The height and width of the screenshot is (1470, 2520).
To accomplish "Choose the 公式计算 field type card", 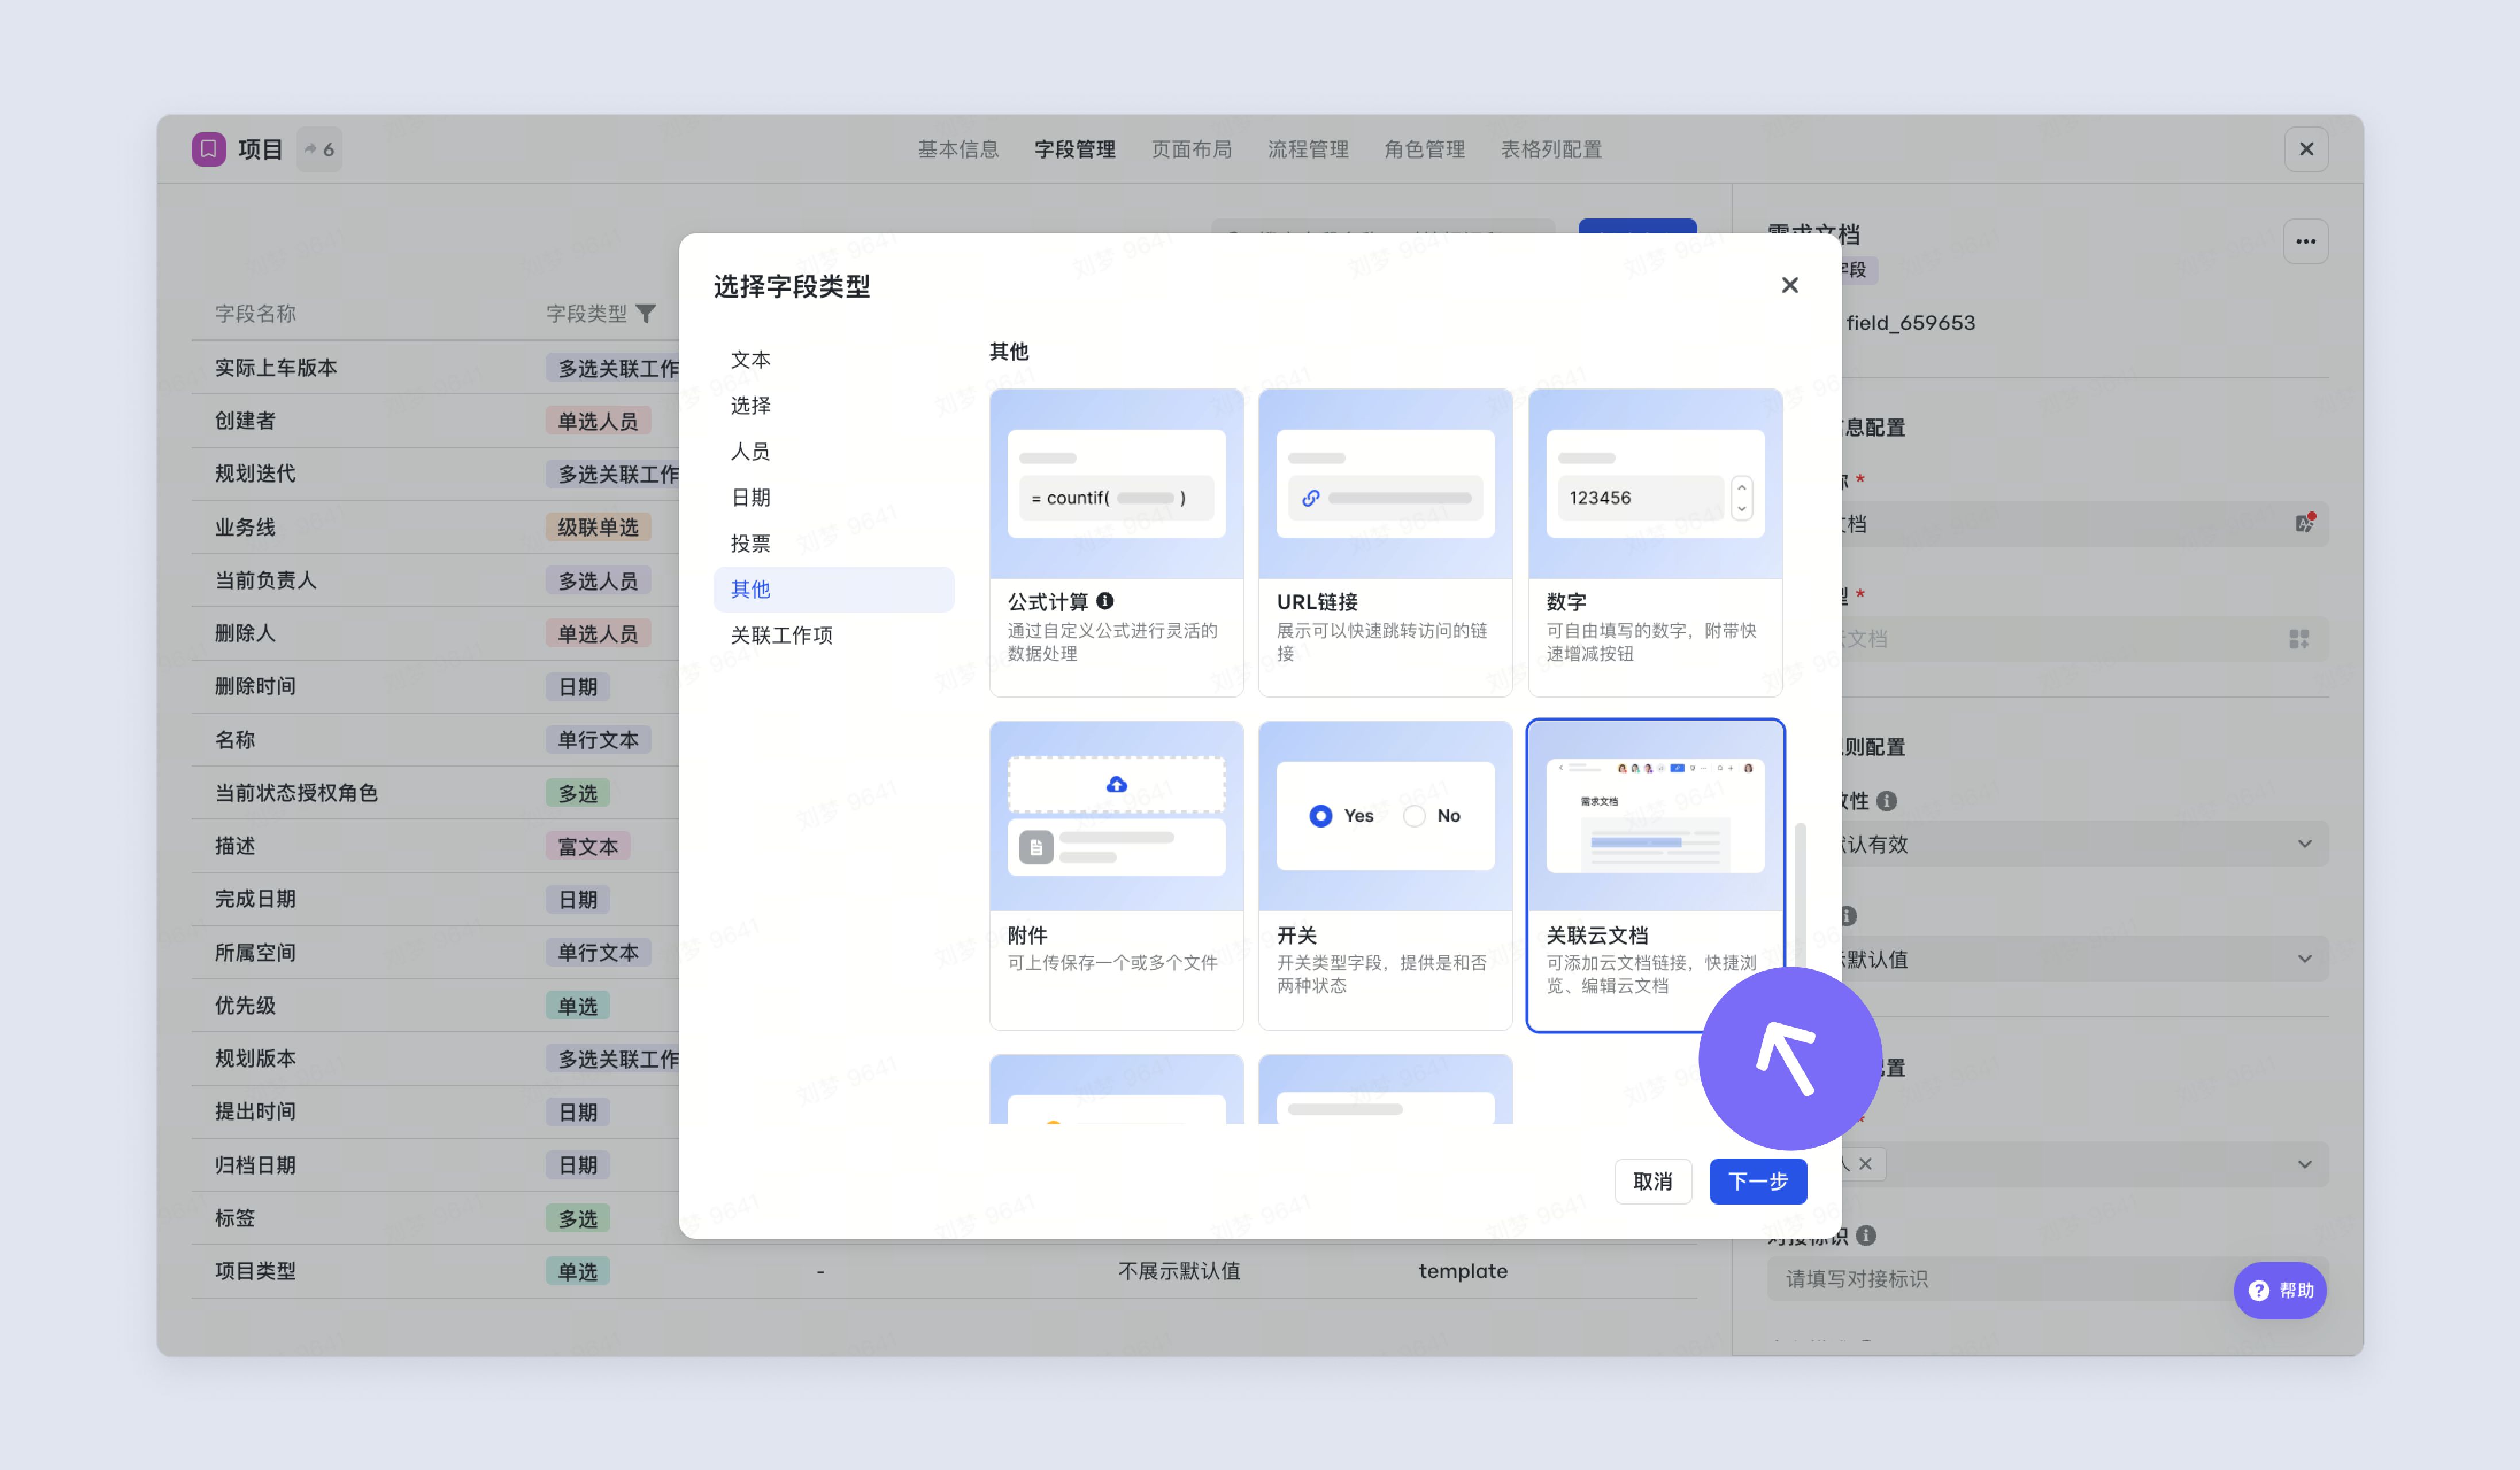I will [x=1116, y=543].
